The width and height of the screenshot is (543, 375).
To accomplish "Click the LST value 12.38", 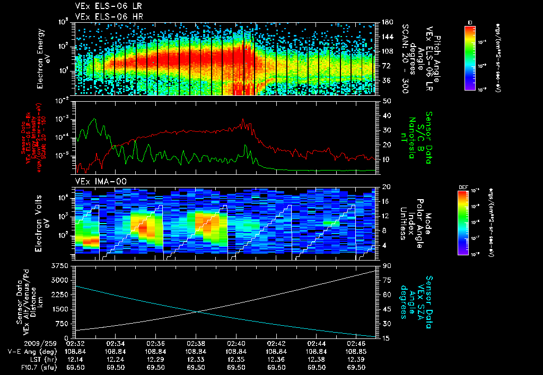I will [317, 360].
